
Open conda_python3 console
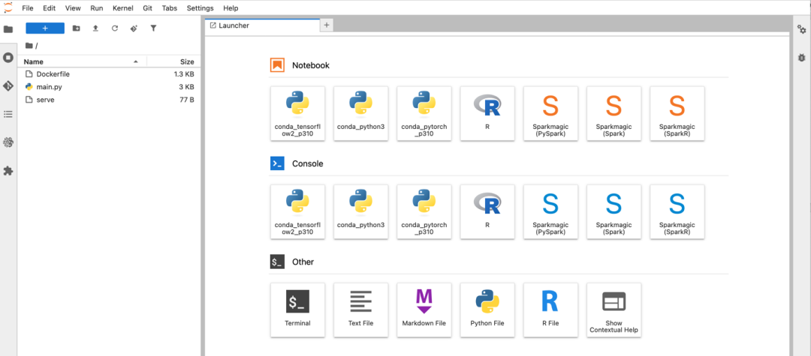(361, 211)
